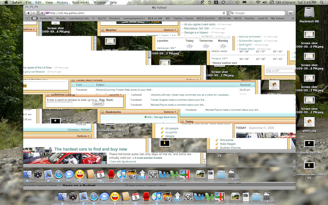Open the volume control in the menu bar
The width and height of the screenshot is (328, 205).
coord(264,2)
